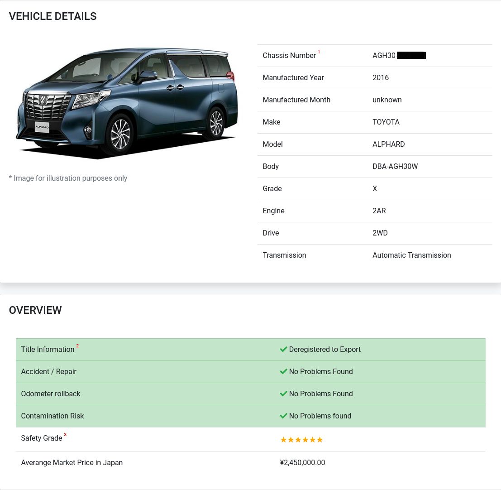Select the Manufactured Year row value 2016
The width and height of the screenshot is (501, 490).
pos(381,77)
